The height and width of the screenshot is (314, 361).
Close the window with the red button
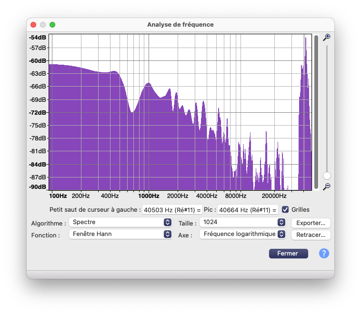33,25
